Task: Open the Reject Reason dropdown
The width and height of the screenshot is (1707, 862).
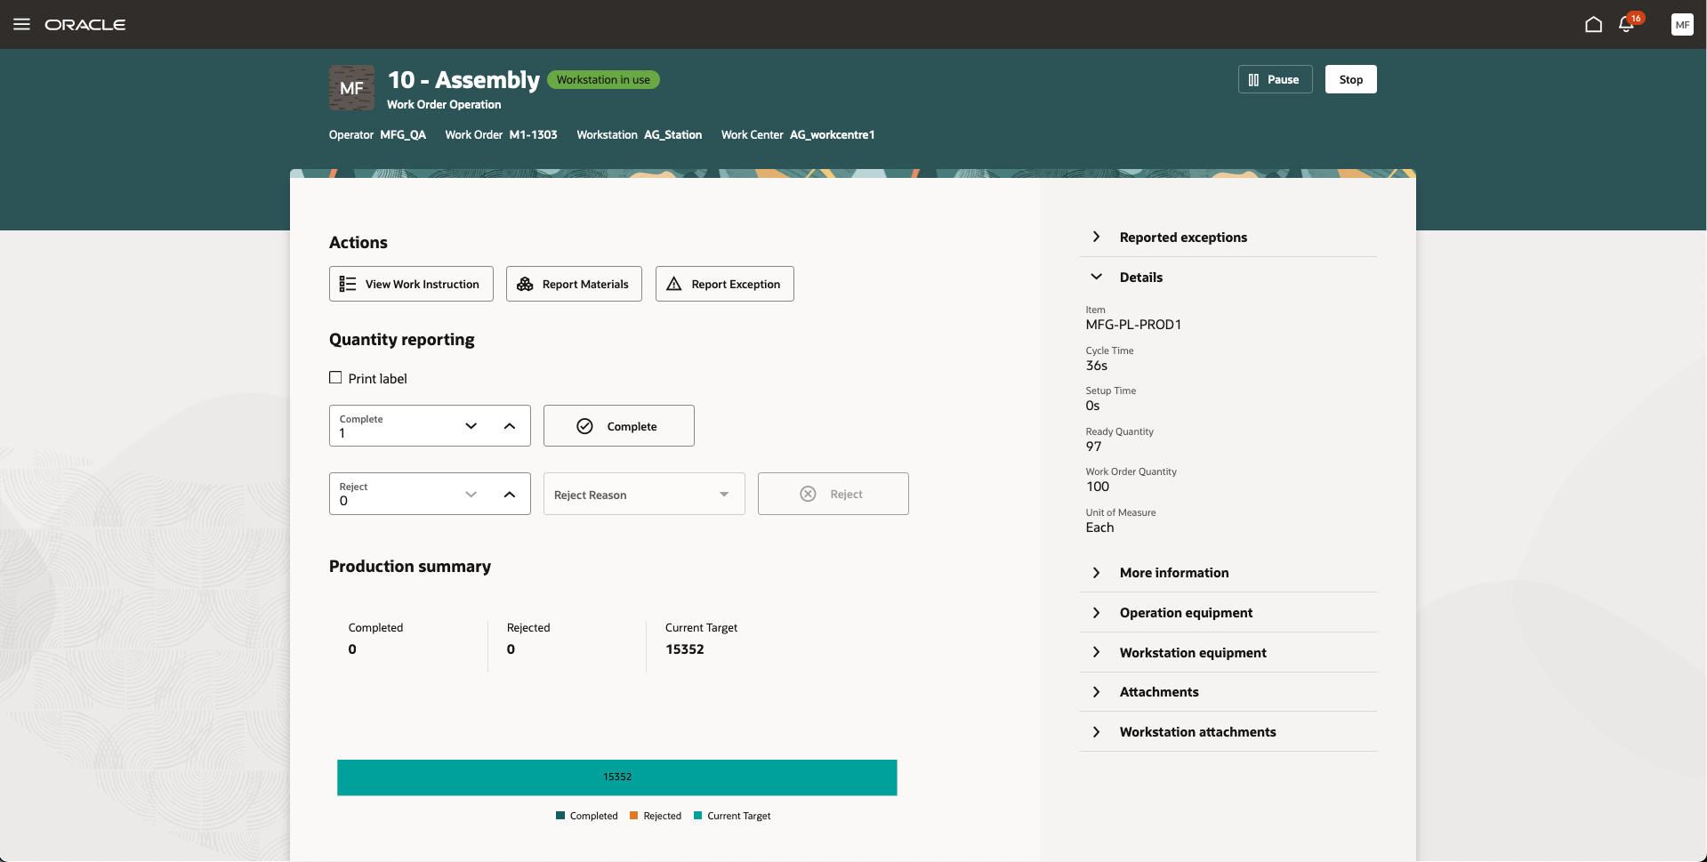Action: tap(644, 494)
